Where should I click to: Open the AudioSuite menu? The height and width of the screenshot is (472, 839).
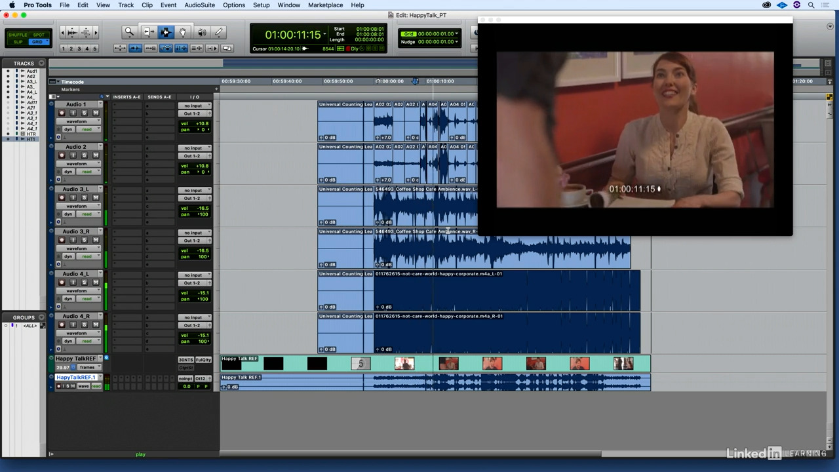tap(200, 5)
